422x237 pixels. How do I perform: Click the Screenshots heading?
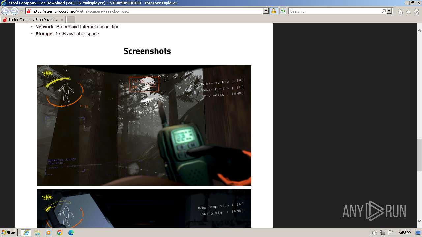tap(147, 51)
